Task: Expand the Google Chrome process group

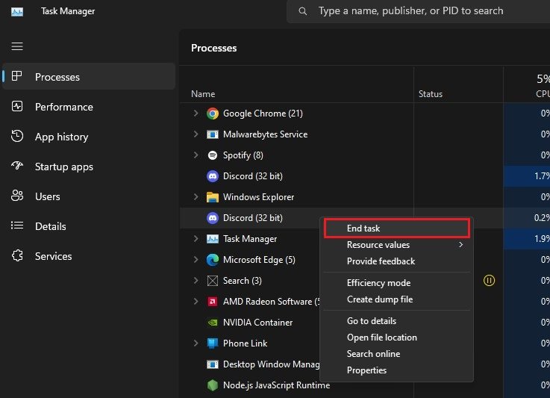Action: pos(196,114)
